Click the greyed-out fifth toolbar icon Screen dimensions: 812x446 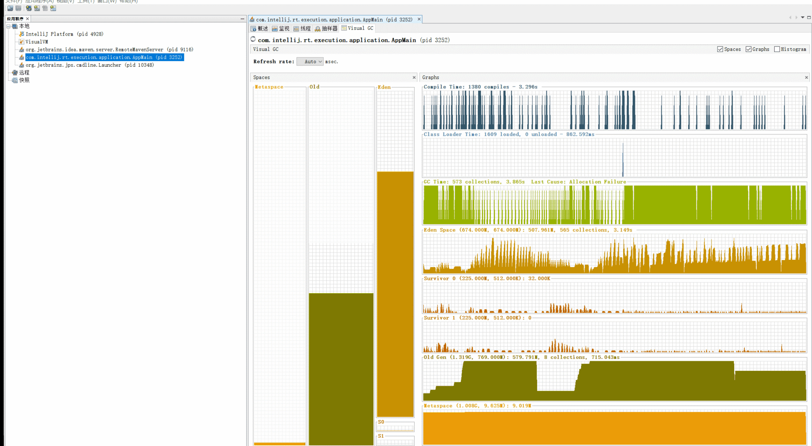pyautogui.click(x=45, y=8)
